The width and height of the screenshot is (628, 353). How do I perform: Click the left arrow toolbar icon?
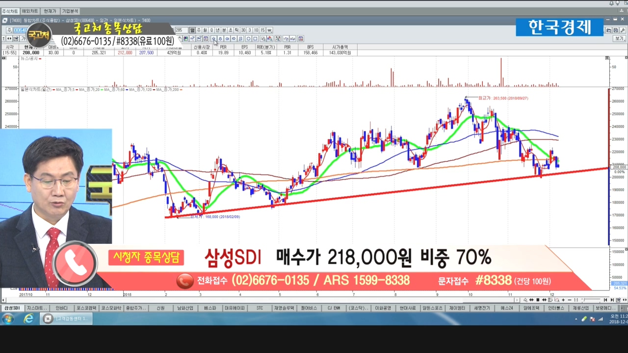point(227,39)
